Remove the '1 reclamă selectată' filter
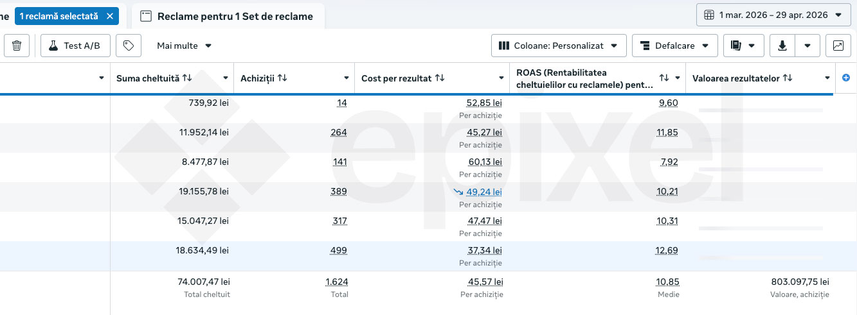This screenshot has height=315, width=857. coord(110,15)
